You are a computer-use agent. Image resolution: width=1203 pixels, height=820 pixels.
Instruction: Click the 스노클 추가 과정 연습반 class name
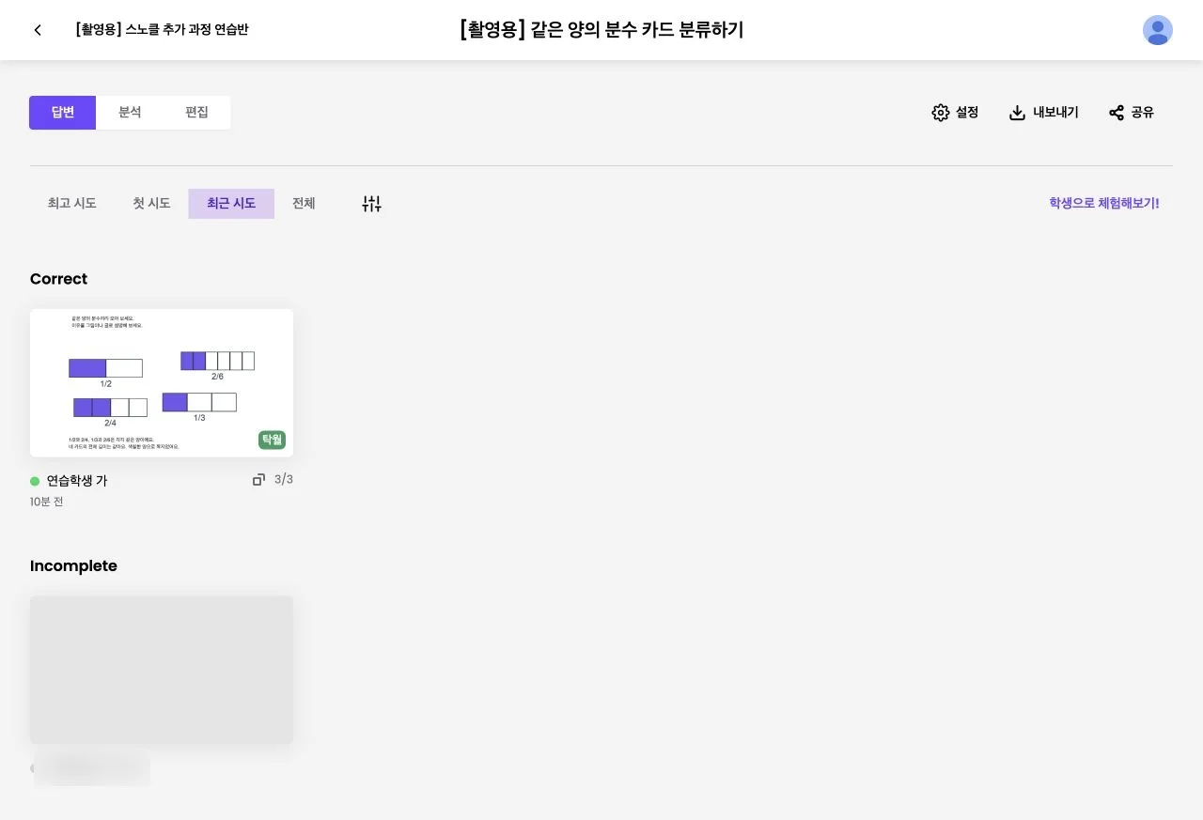pos(162,30)
